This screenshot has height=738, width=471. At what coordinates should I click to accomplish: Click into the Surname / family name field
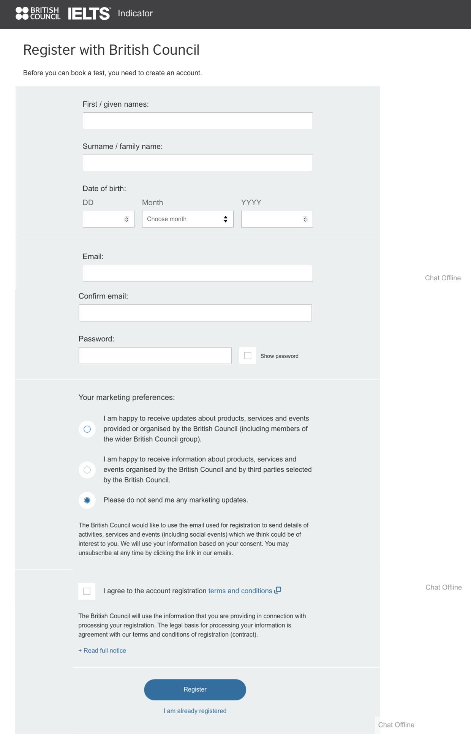tap(198, 163)
